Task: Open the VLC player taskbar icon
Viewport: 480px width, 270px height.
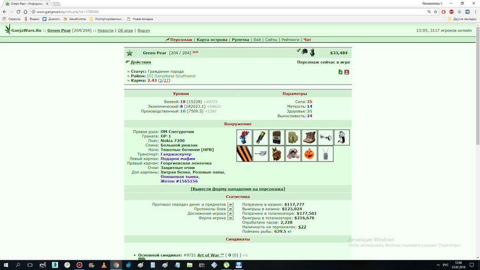Action: [x=104, y=265]
